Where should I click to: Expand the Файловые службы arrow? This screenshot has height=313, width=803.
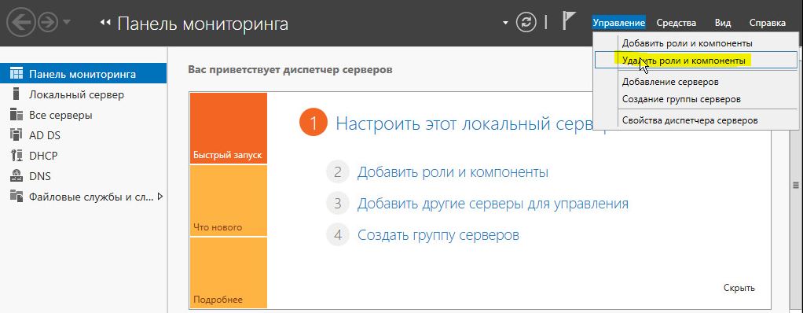pyautogui.click(x=160, y=196)
